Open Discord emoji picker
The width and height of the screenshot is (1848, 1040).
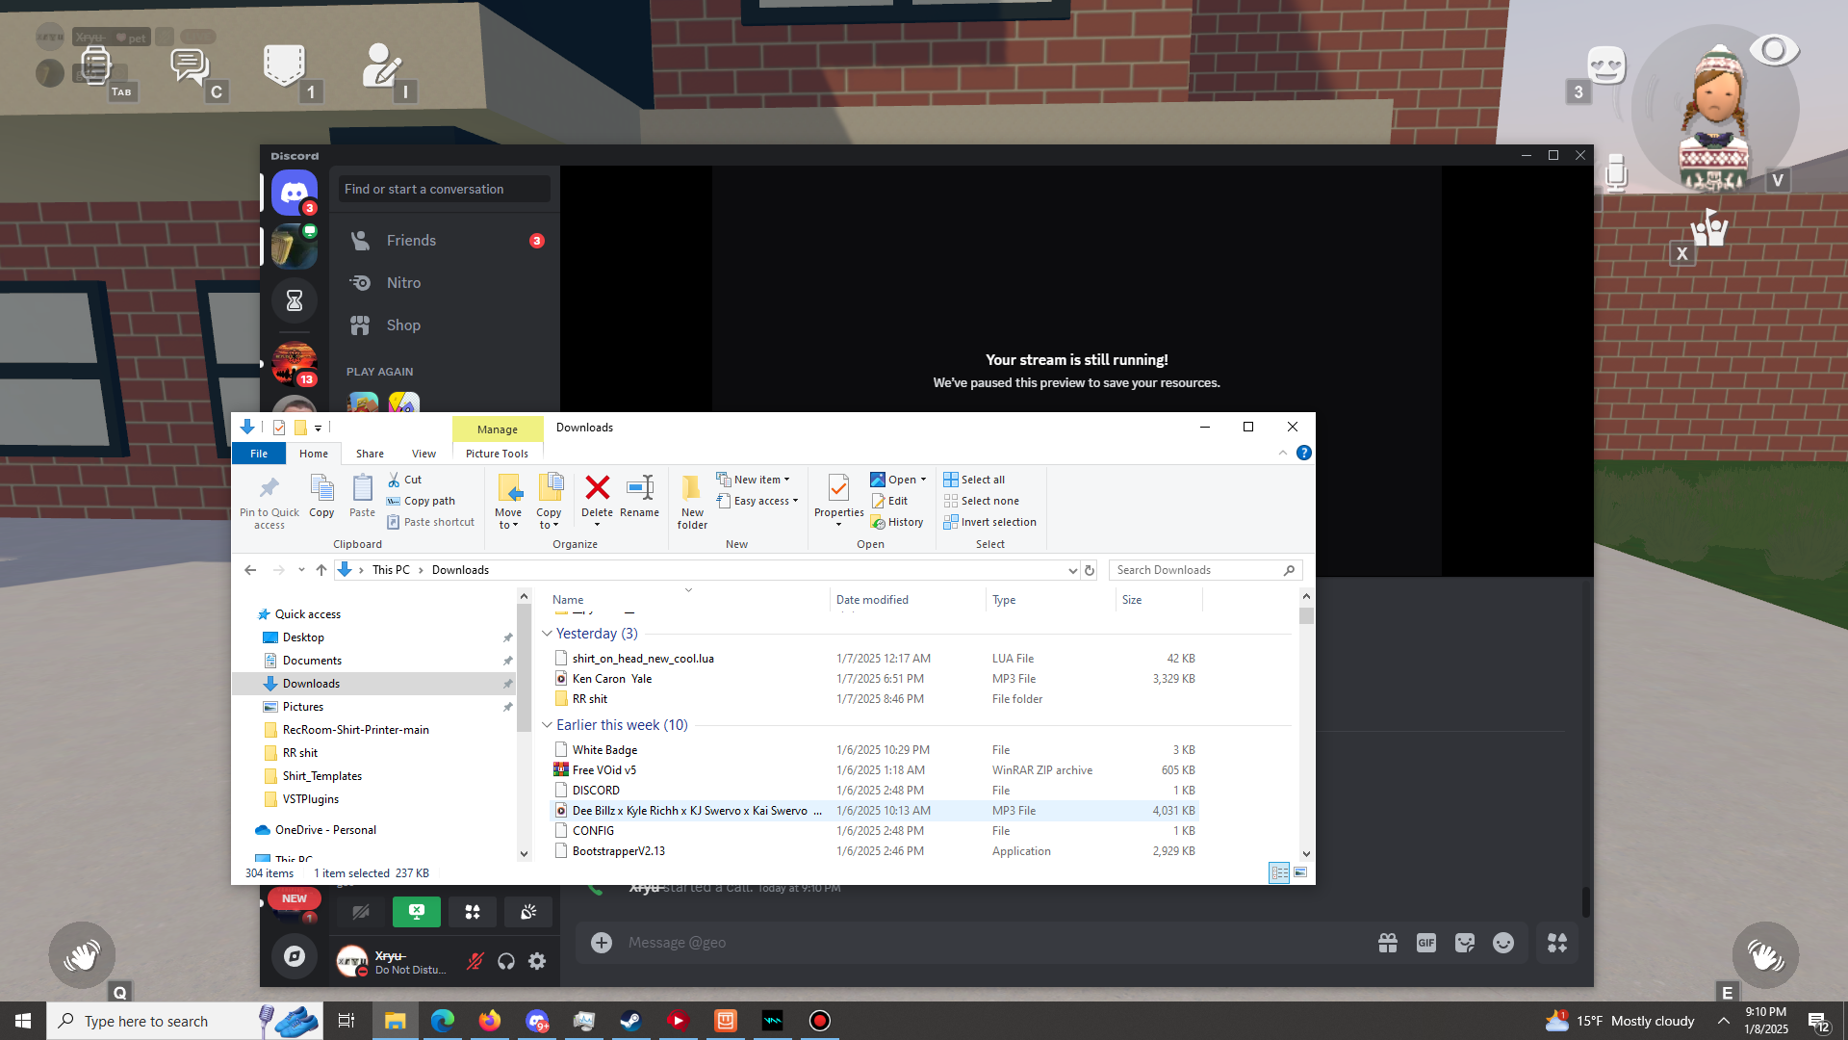(x=1502, y=943)
